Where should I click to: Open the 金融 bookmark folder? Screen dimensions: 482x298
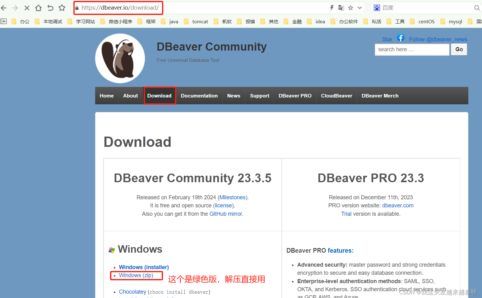293,21
